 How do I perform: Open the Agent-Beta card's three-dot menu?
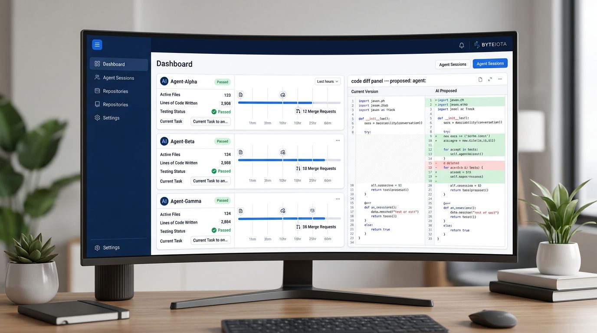pos(338,140)
